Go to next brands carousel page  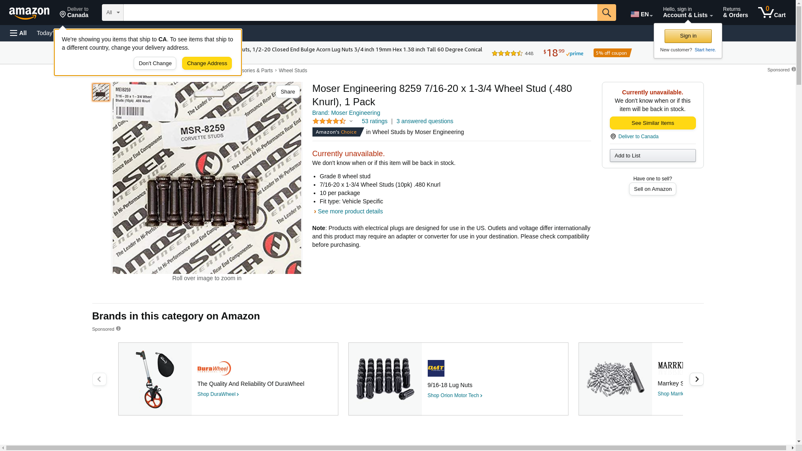coord(696,379)
